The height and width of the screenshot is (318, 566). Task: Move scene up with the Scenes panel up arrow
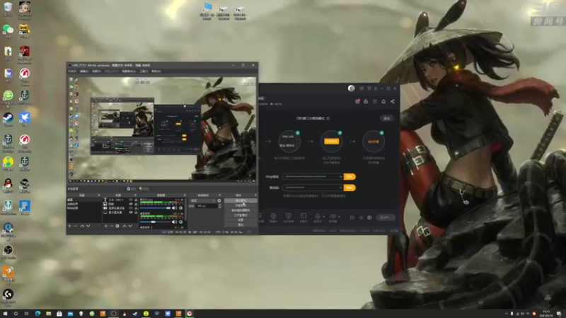click(82, 226)
